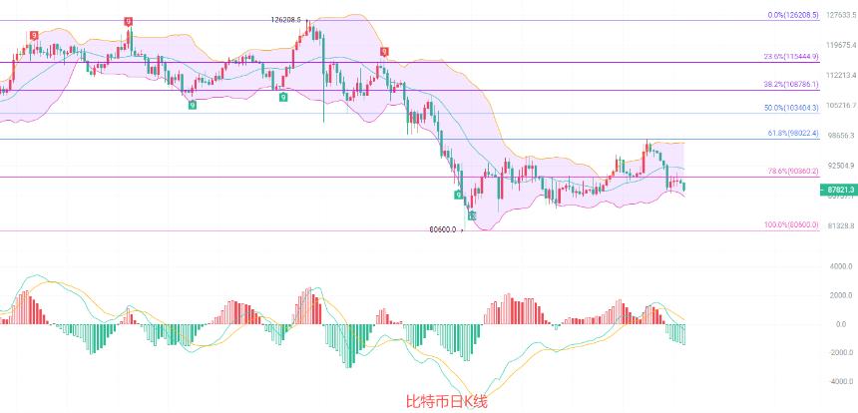The width and height of the screenshot is (858, 413).
Task: Select the red 9 marker touching the 0.0% line
Action: point(128,22)
